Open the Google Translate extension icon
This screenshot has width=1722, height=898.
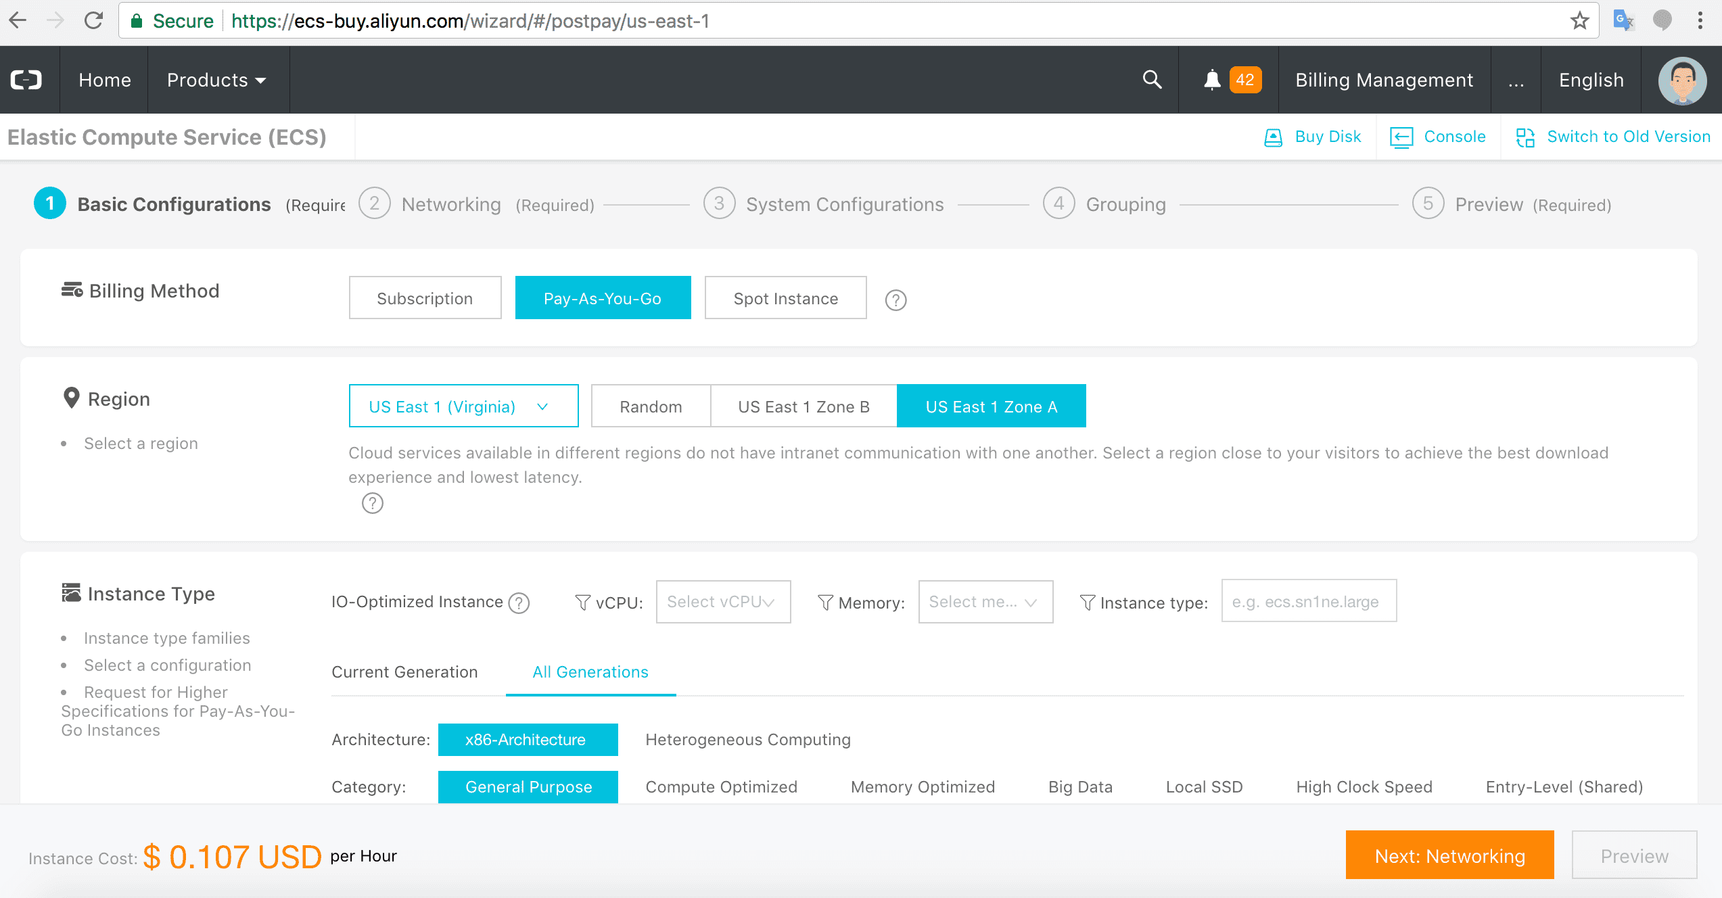point(1623,20)
